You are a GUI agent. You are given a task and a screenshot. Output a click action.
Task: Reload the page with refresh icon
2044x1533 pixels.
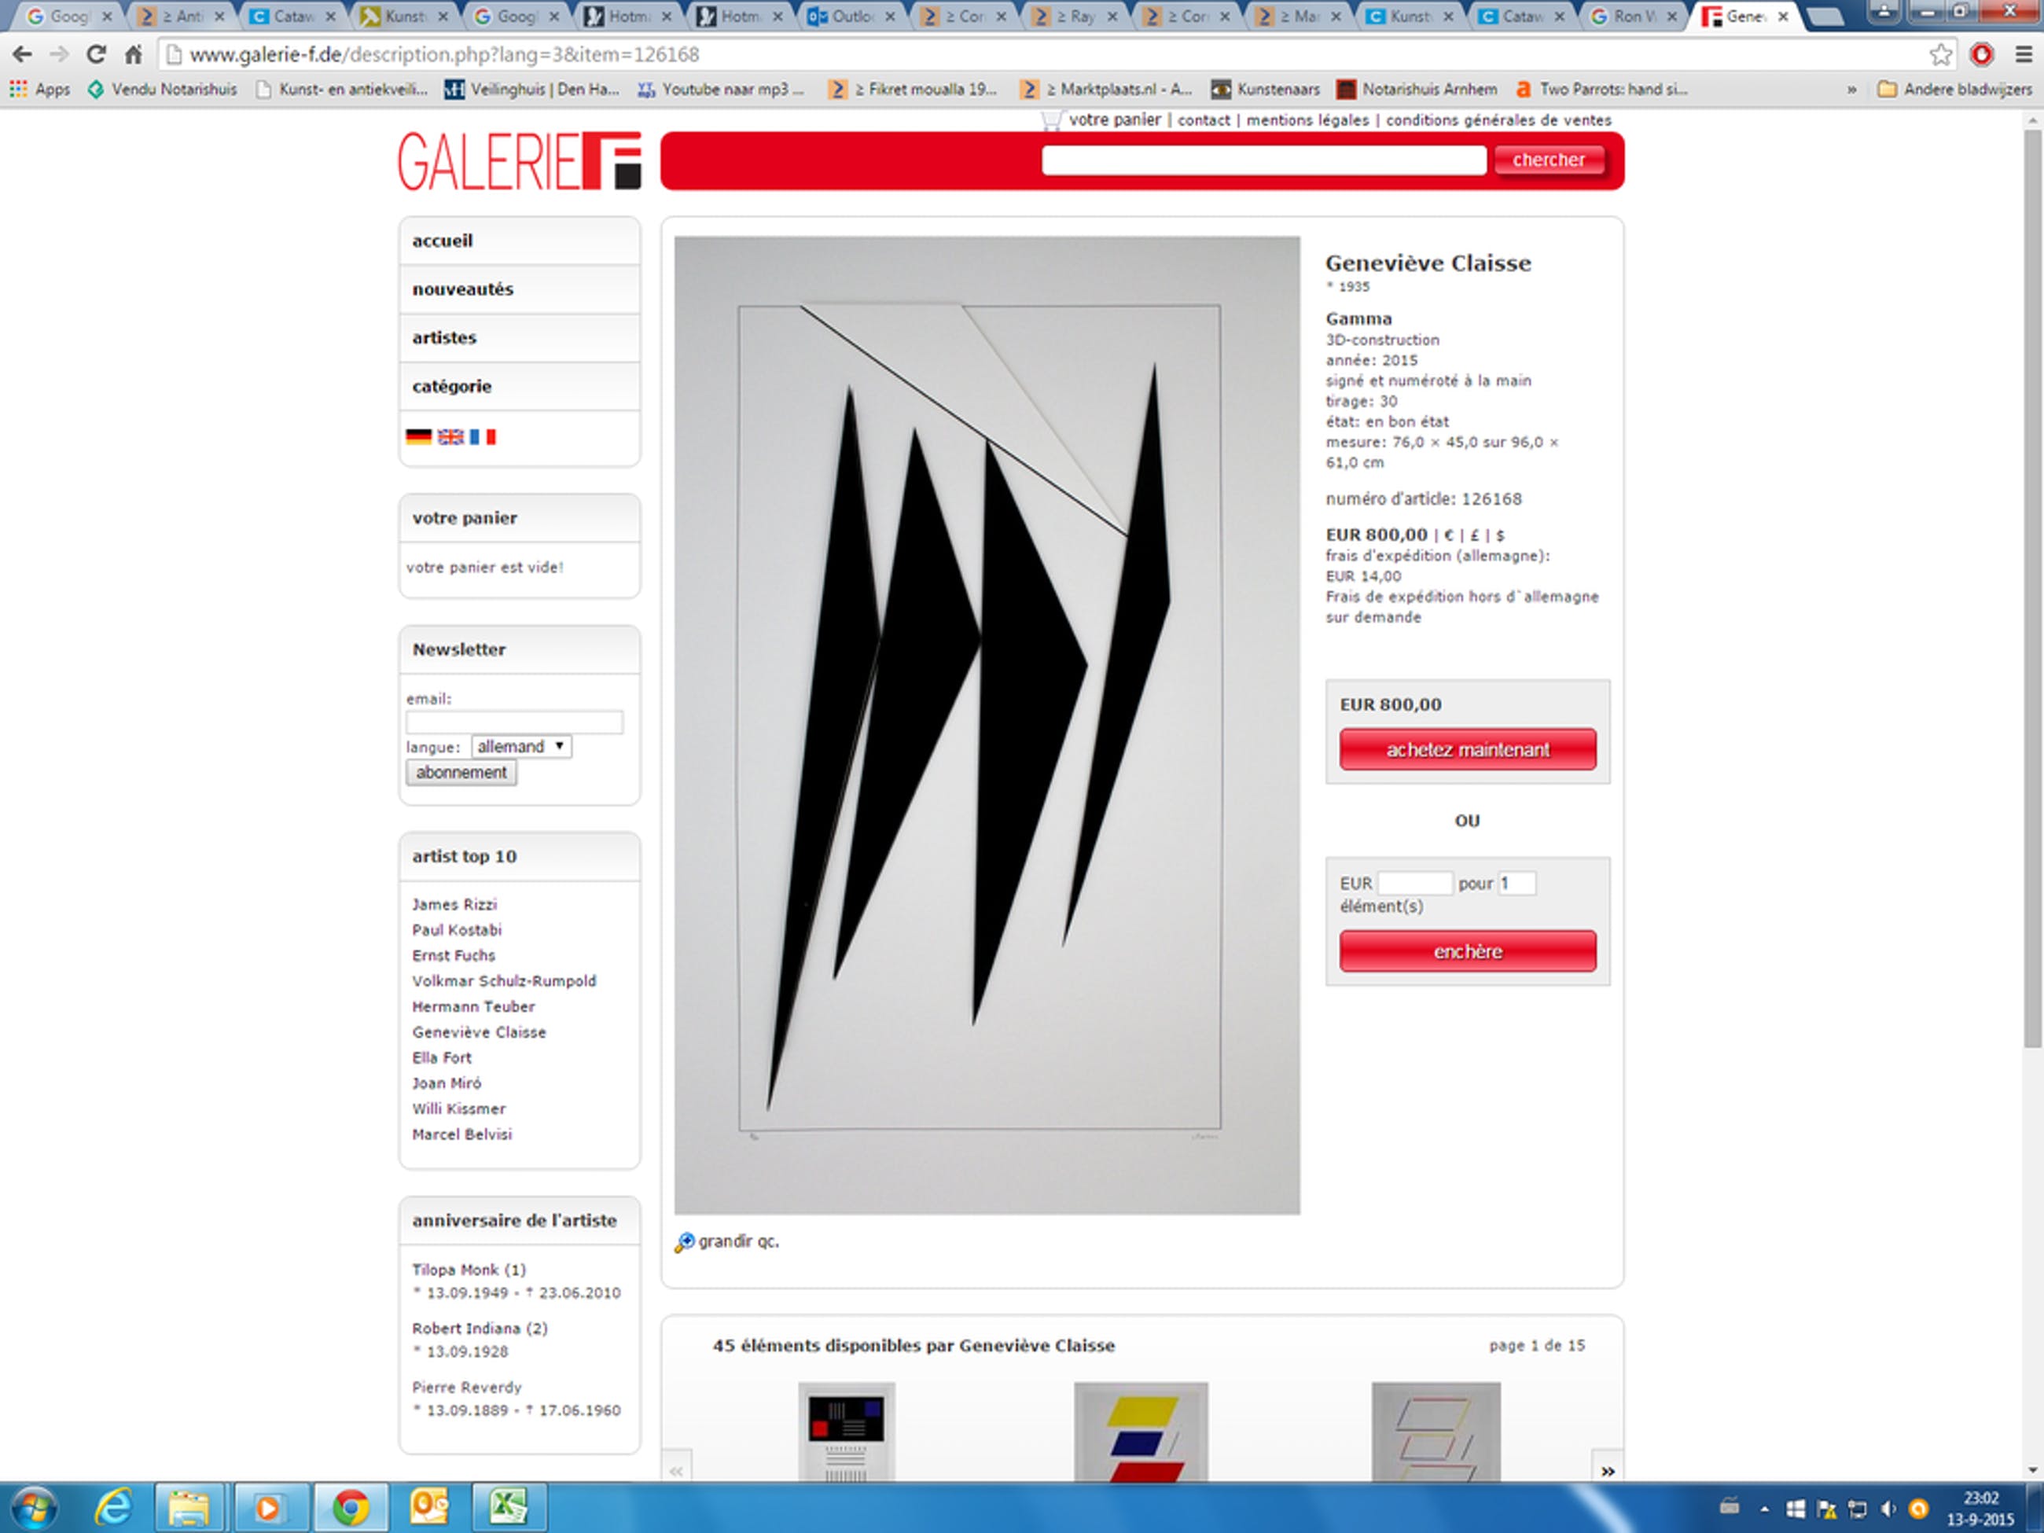coord(95,54)
